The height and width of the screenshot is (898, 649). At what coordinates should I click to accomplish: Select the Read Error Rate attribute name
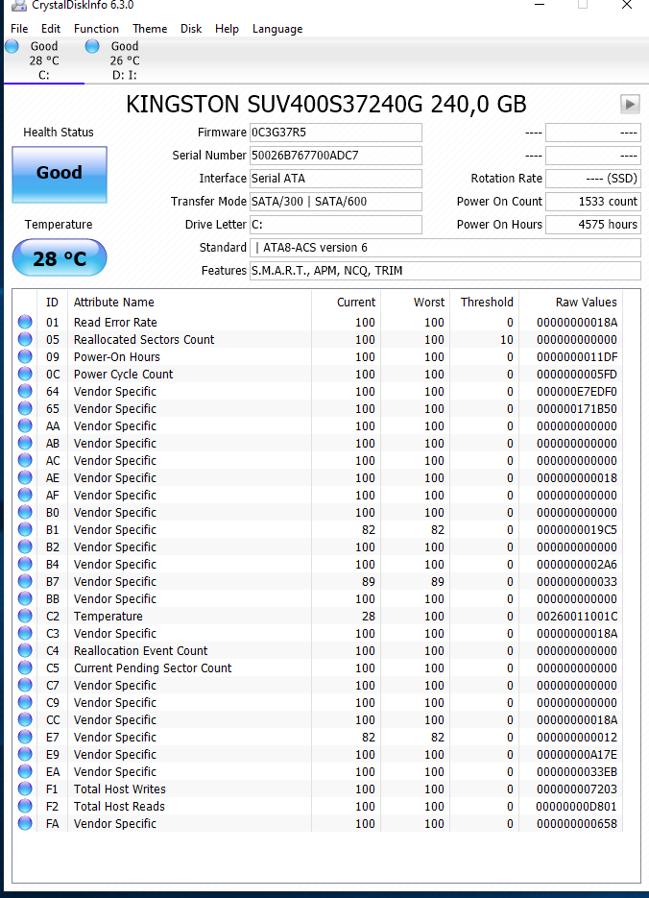point(115,323)
